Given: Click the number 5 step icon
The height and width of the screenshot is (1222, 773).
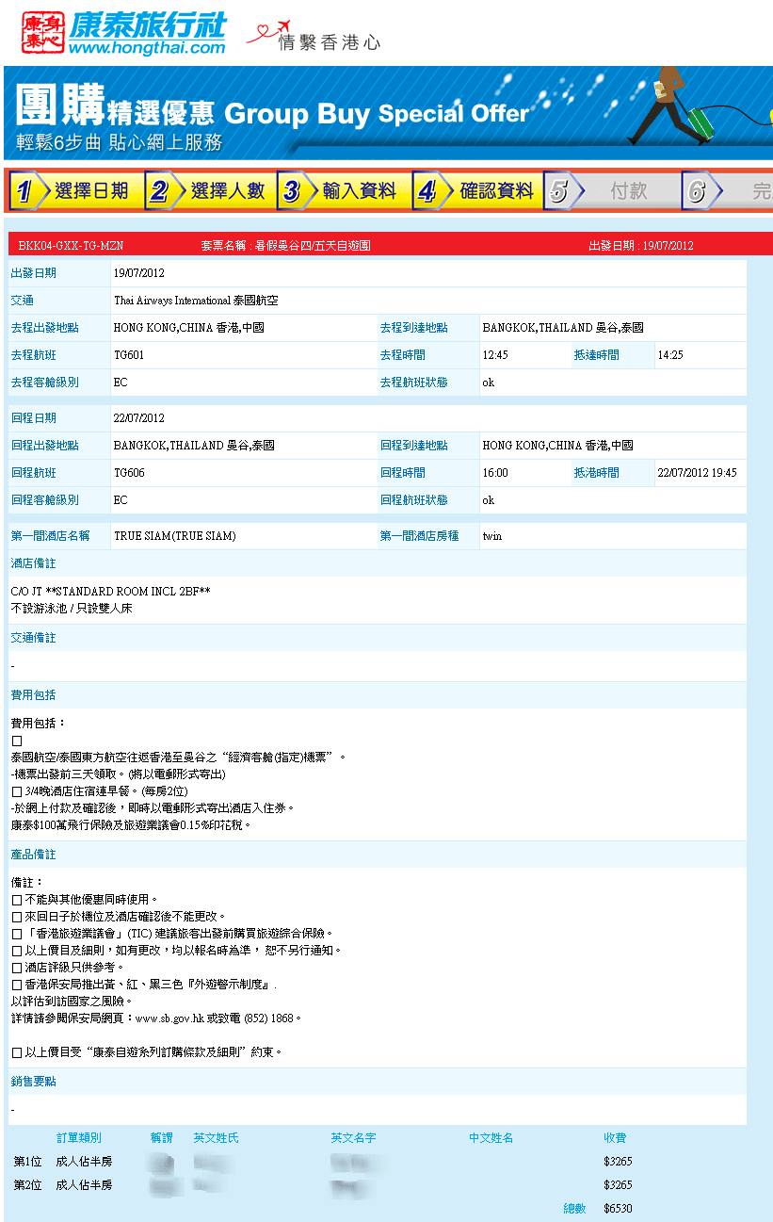Looking at the screenshot, I should pyautogui.click(x=558, y=192).
